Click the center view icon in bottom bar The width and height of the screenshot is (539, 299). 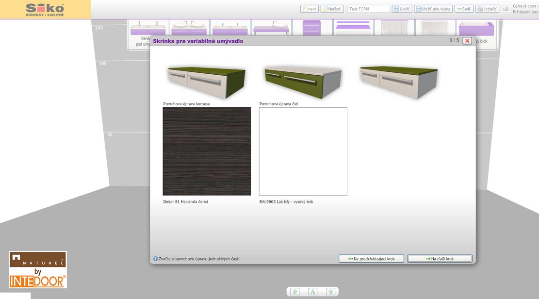click(312, 292)
